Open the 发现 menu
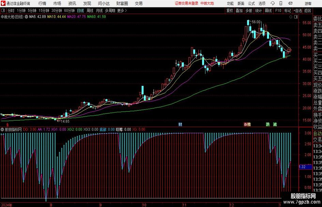This screenshot has width=322, height=207. coord(87,3)
